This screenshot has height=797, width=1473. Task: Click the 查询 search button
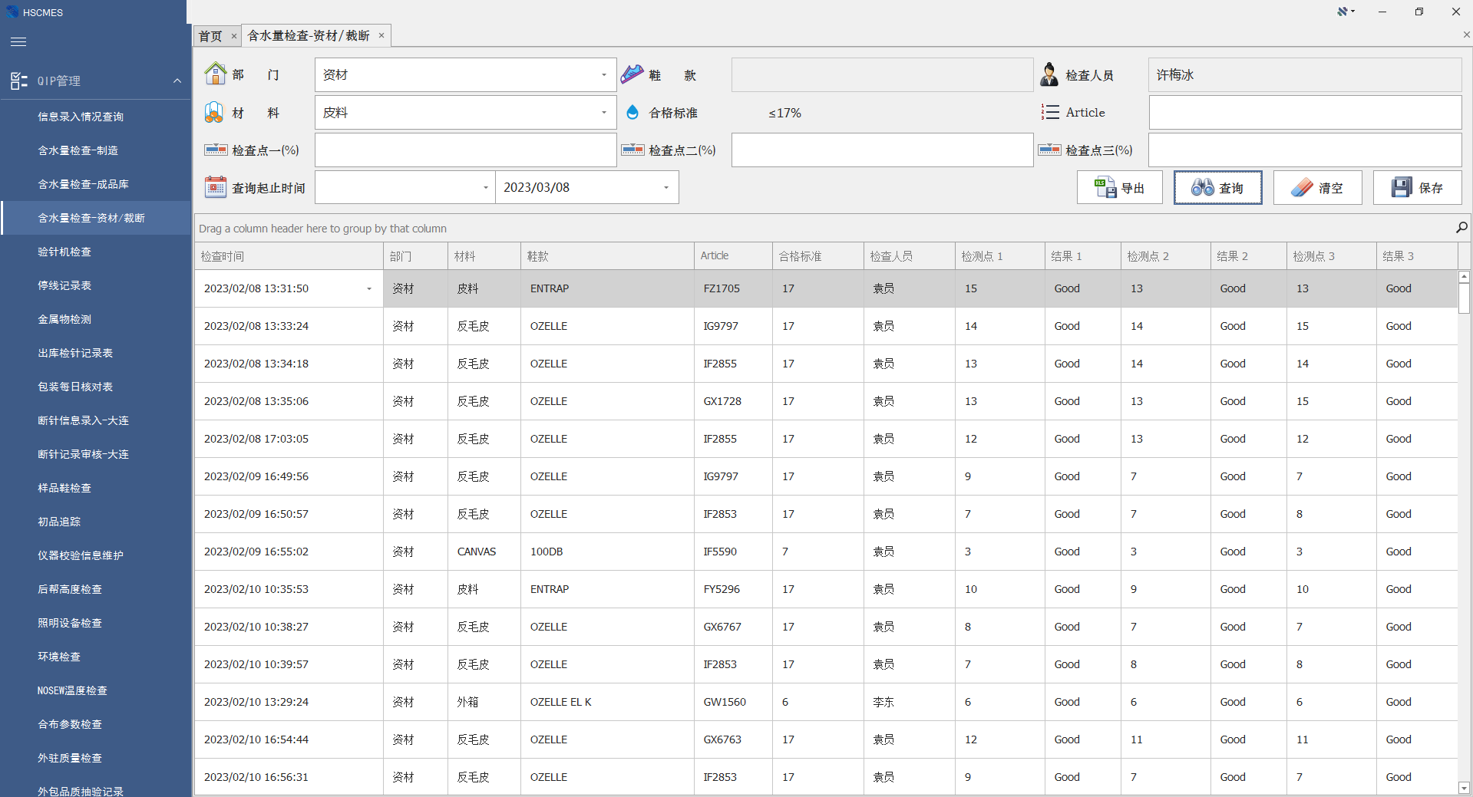[1218, 187]
